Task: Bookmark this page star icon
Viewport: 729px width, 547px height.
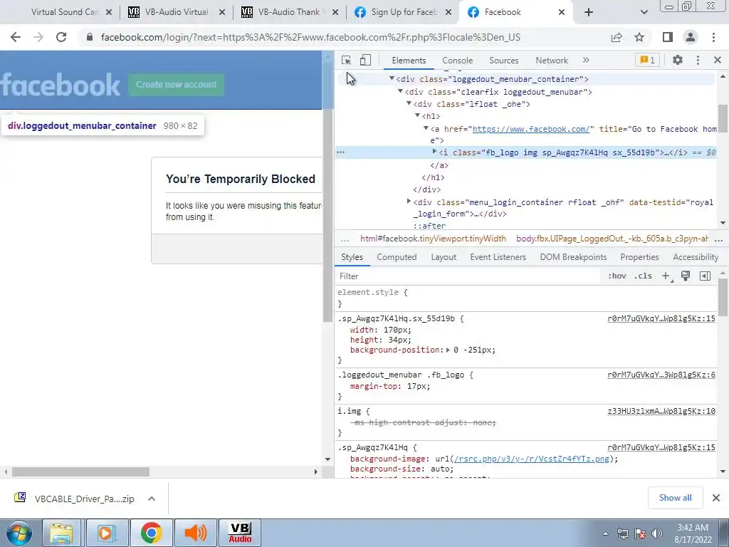Action: pyautogui.click(x=639, y=37)
